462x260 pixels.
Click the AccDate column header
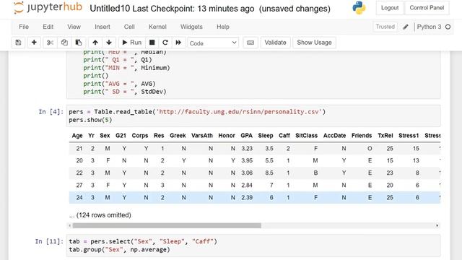pyautogui.click(x=334, y=136)
